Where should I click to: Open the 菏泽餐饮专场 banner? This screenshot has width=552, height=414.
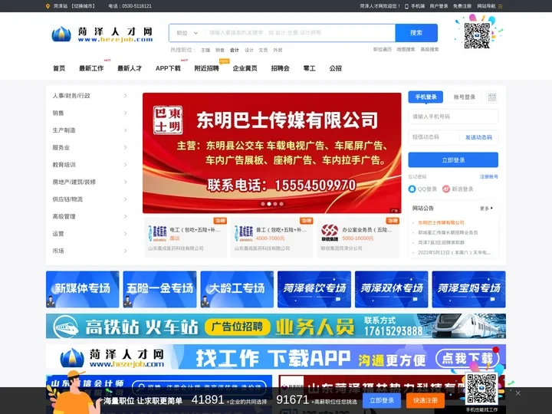click(314, 289)
